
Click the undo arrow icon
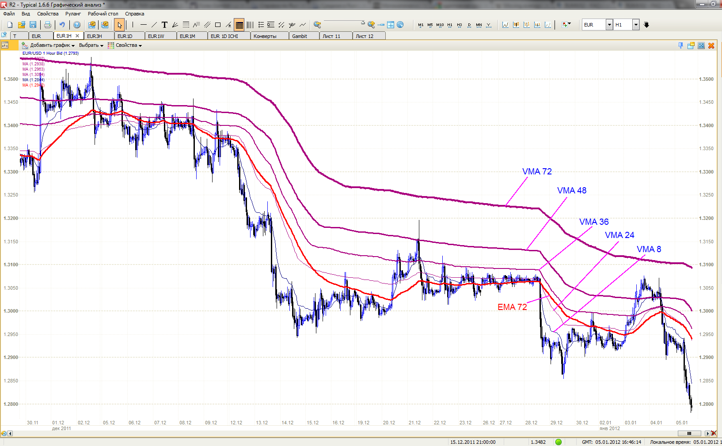click(x=62, y=25)
